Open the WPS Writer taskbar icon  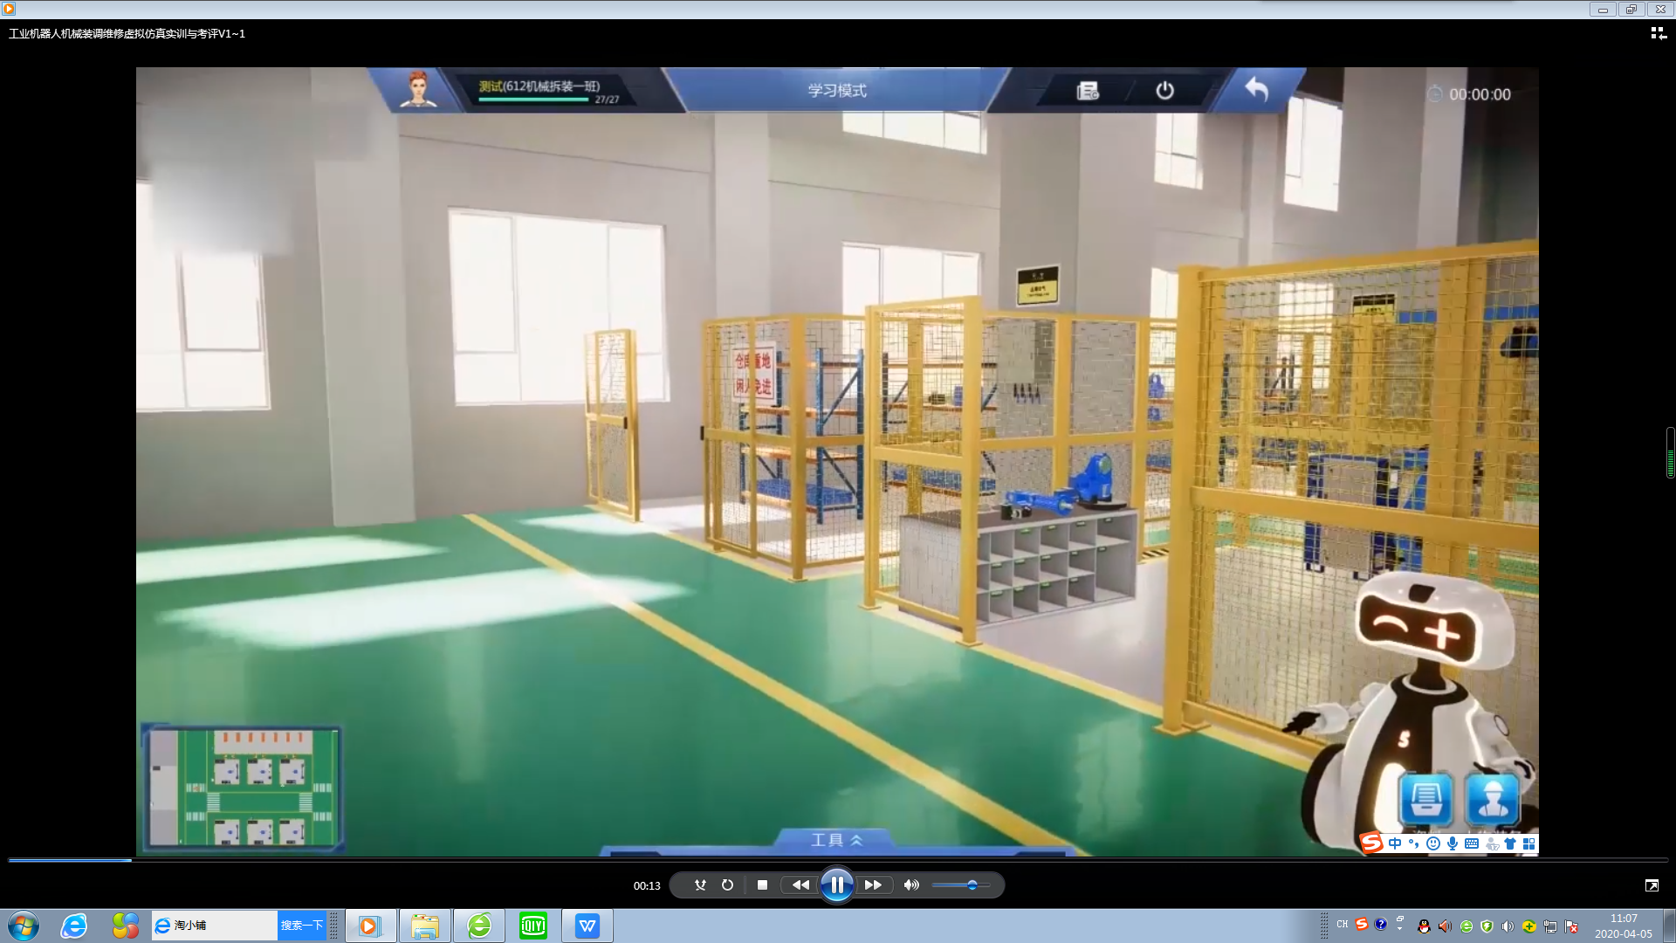(587, 926)
